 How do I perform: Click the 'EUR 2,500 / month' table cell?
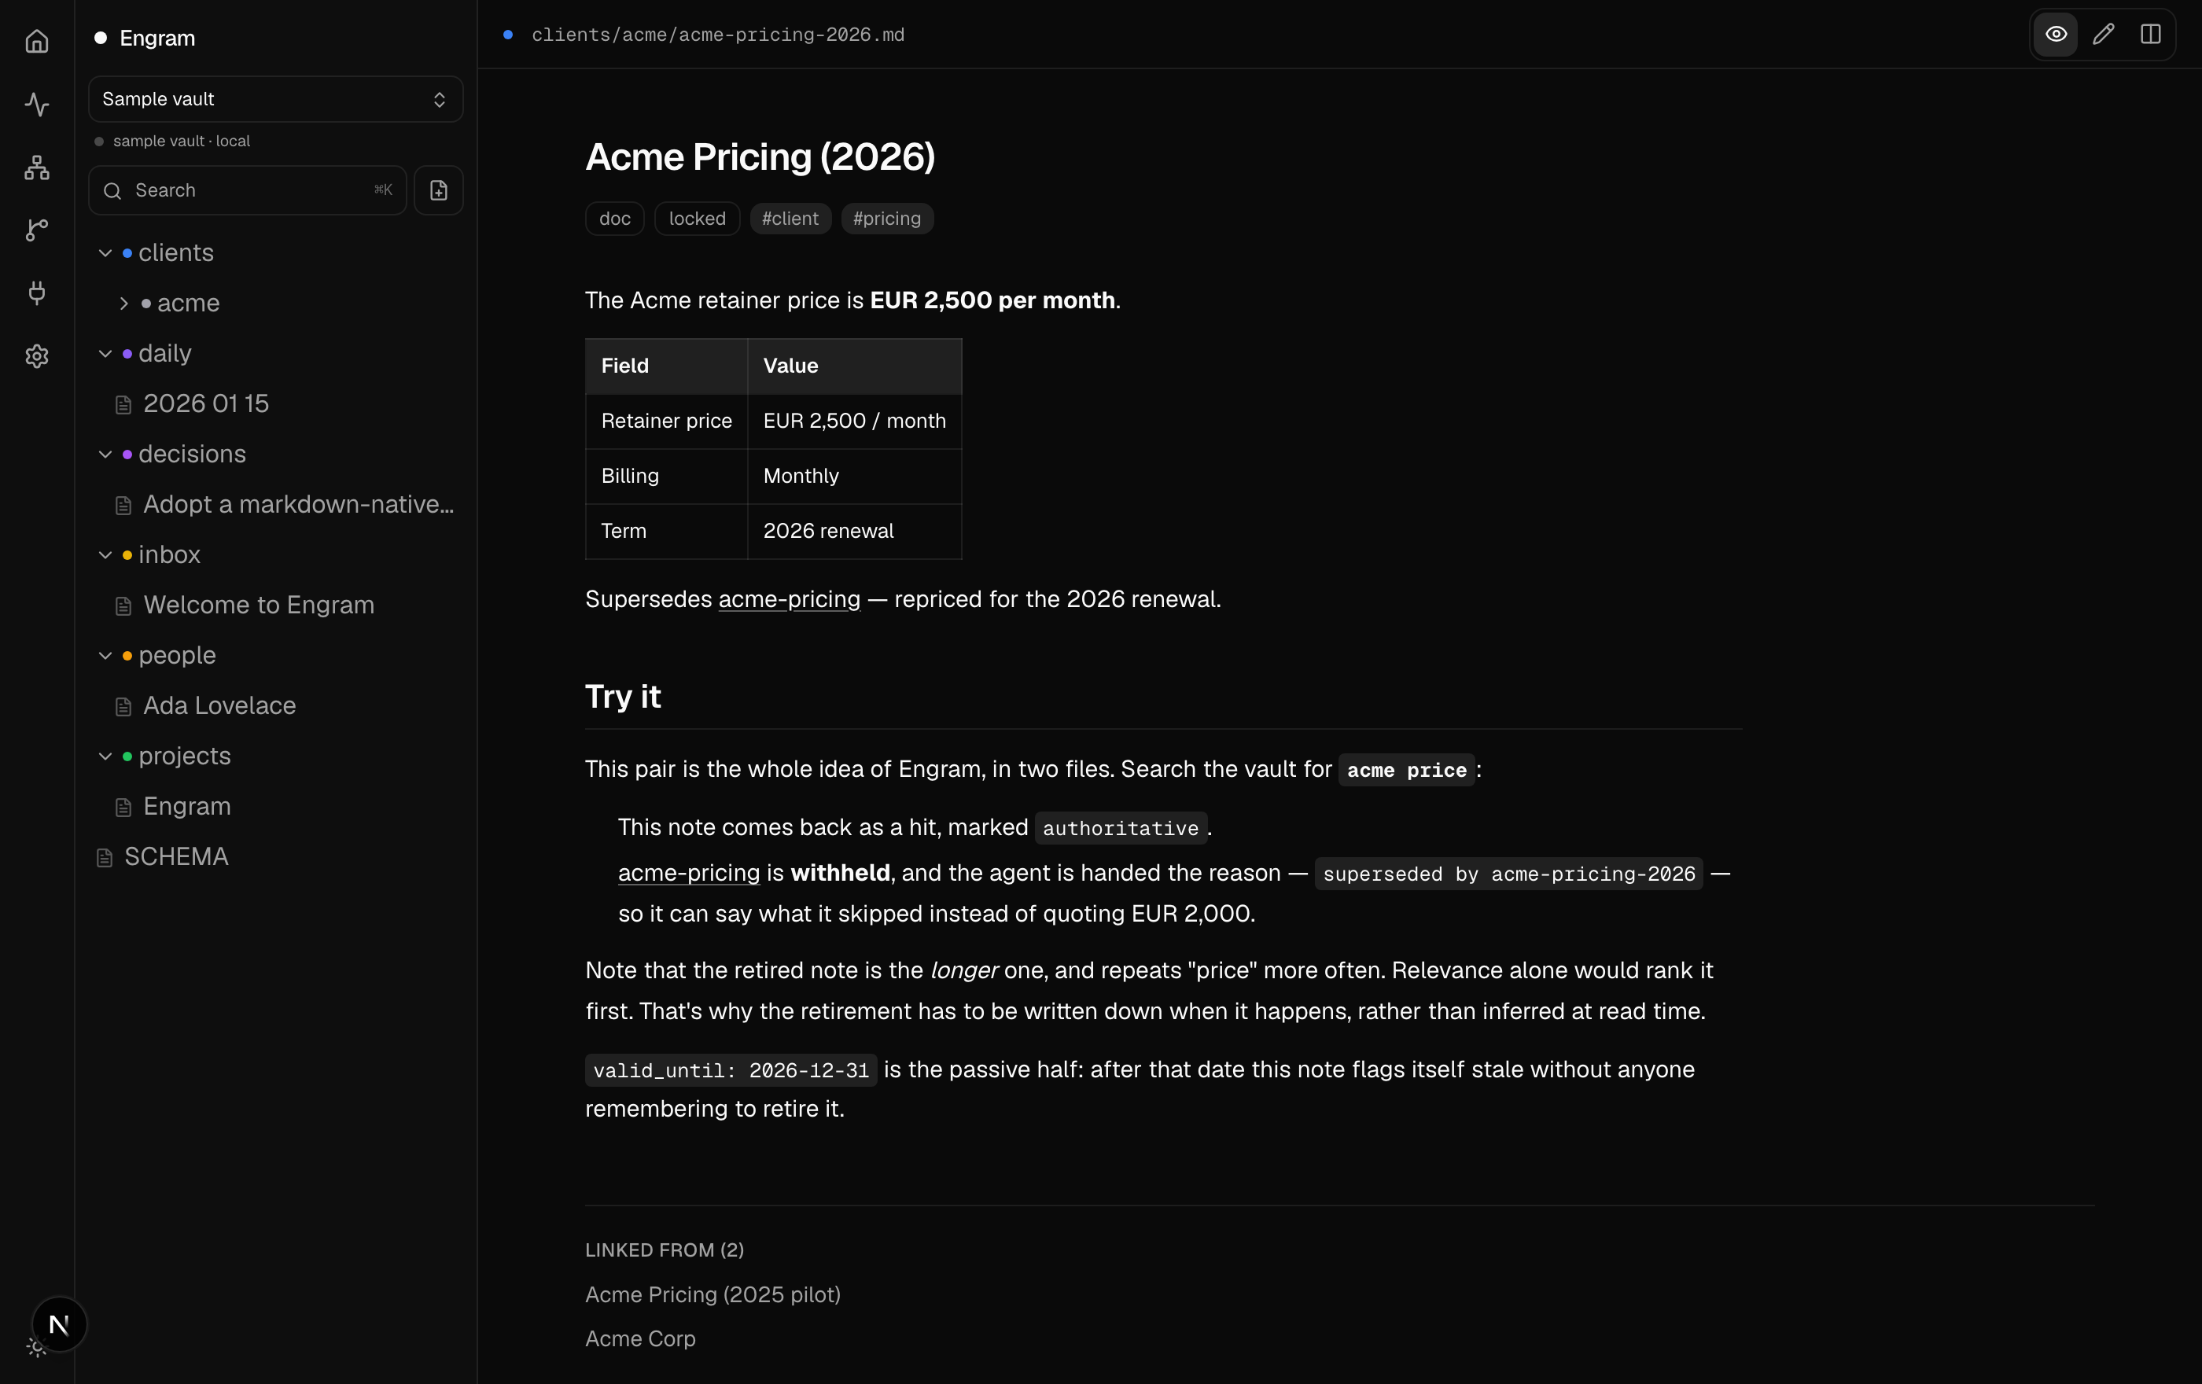coord(854,421)
